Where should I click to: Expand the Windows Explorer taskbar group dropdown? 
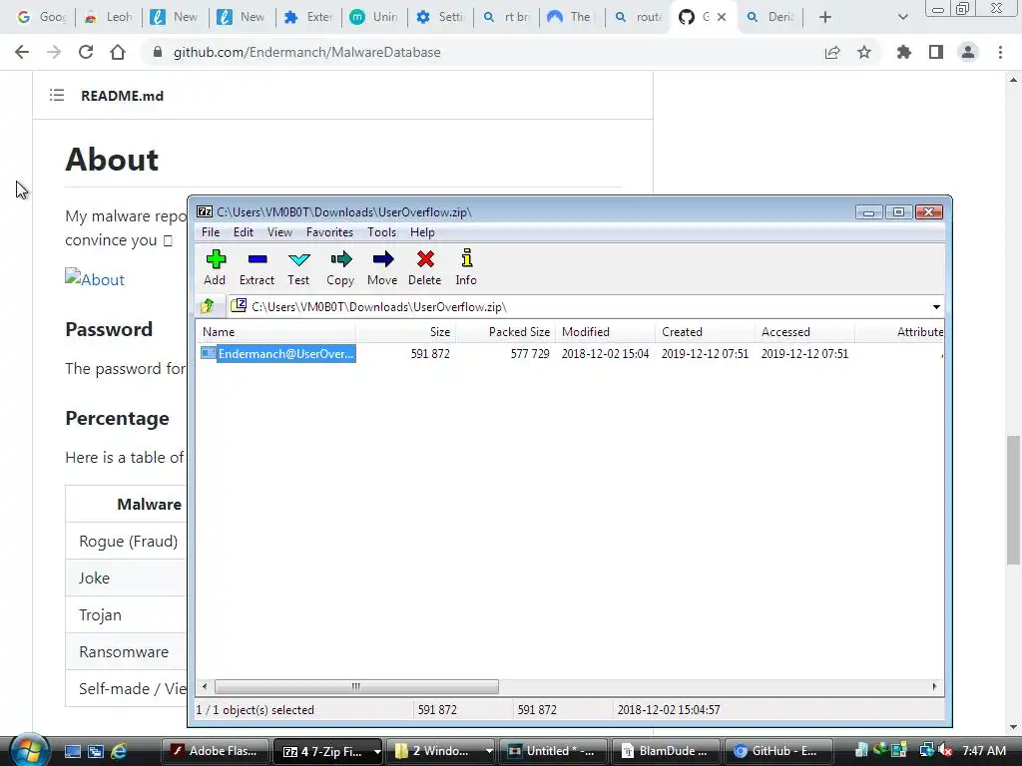point(489,751)
